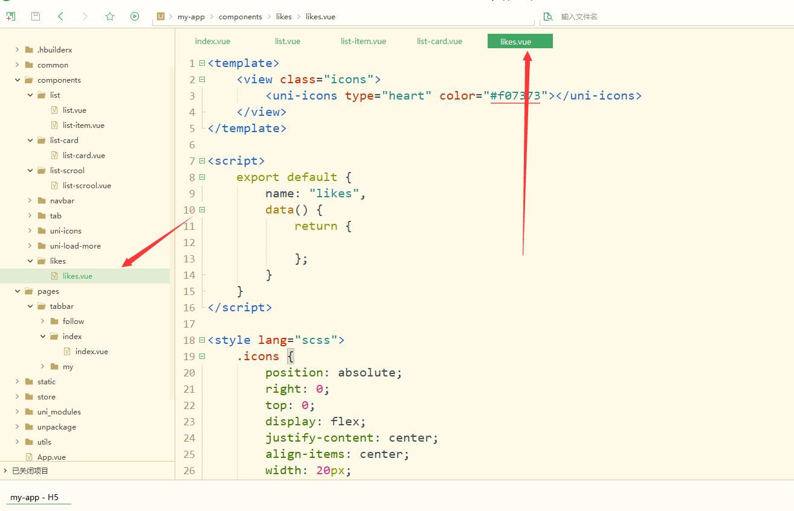Viewport: 794px width, 511px height.
Task: Open list-item.vue in the file tree
Action: tap(83, 125)
